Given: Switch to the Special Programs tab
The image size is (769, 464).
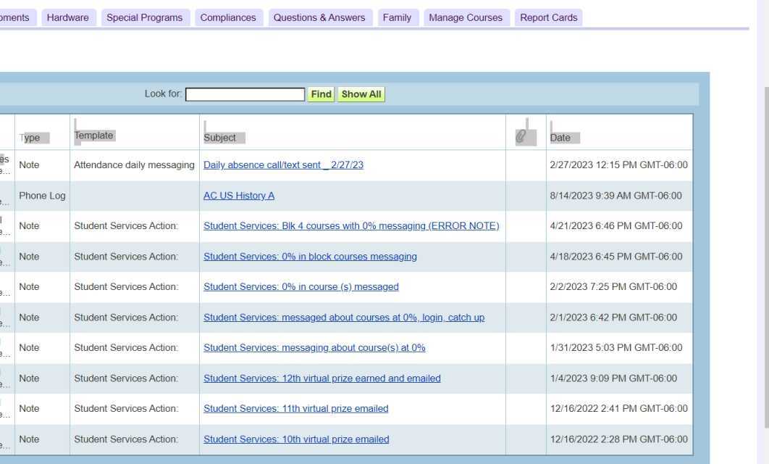Looking at the screenshot, I should [x=144, y=17].
